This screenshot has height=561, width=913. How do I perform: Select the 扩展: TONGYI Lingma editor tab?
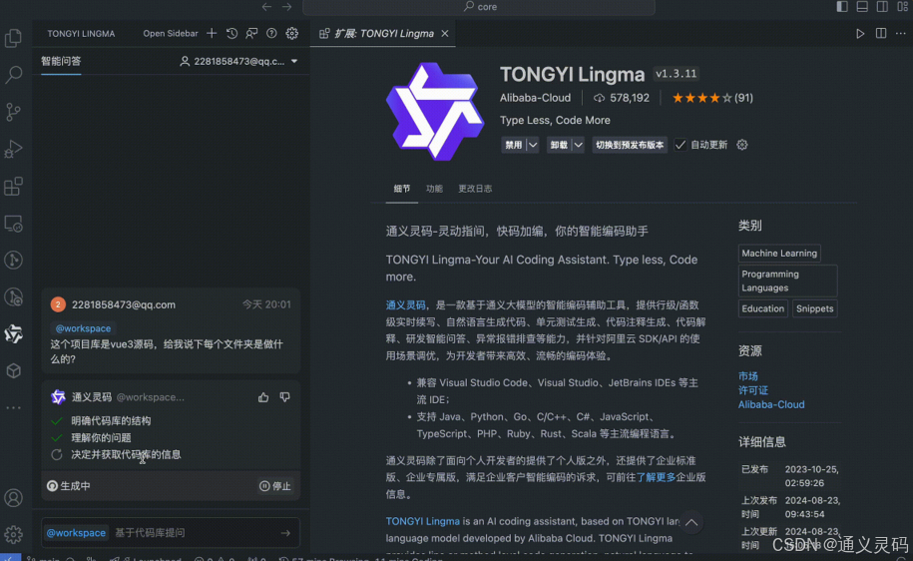tap(383, 33)
